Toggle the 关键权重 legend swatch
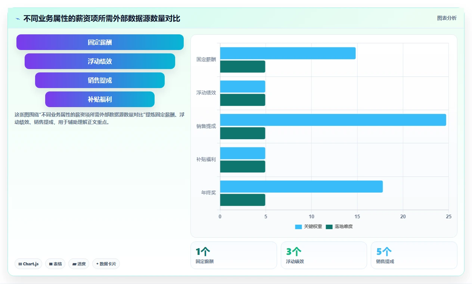The height and width of the screenshot is (284, 472). 298,227
